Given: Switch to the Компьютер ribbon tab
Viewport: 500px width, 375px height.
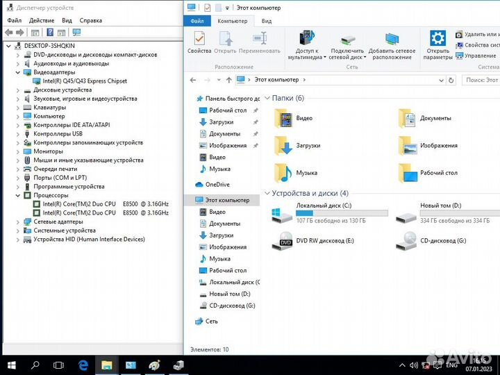Looking at the screenshot, I should point(232,21).
